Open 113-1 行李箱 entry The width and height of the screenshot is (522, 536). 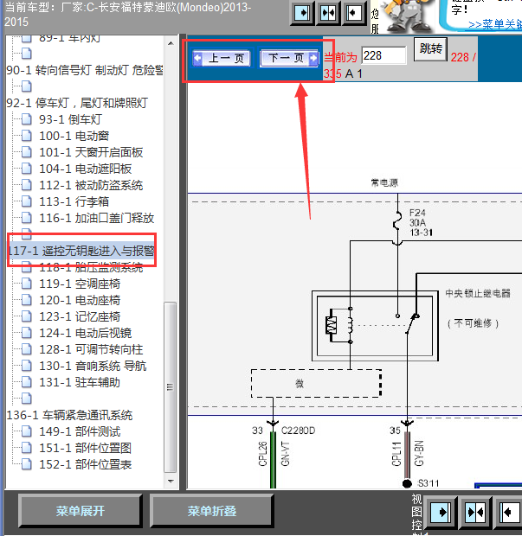pyautogui.click(x=74, y=201)
